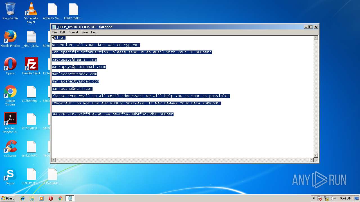
Task: Launch CCleaner desktop shortcut
Action: (x=10, y=149)
